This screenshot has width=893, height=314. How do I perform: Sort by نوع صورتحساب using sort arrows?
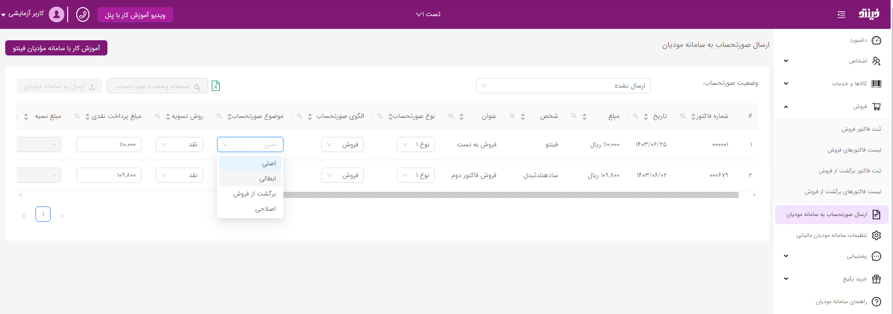tap(390, 117)
